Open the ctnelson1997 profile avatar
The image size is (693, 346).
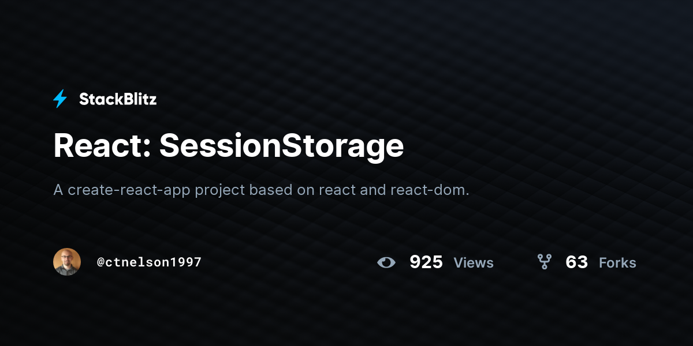pos(67,262)
